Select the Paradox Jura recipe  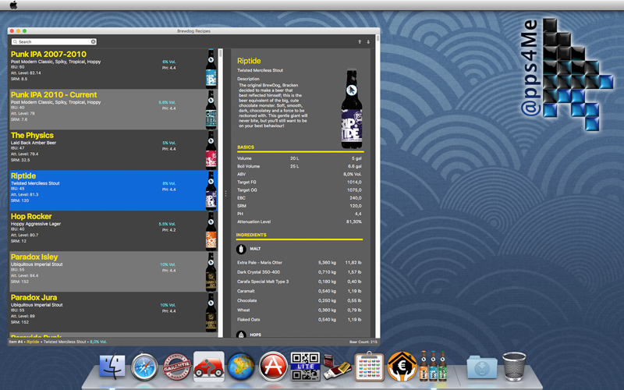coord(113,313)
